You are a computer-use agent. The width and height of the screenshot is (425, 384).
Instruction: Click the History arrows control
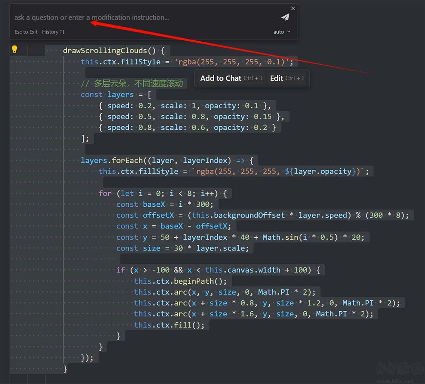(x=53, y=32)
